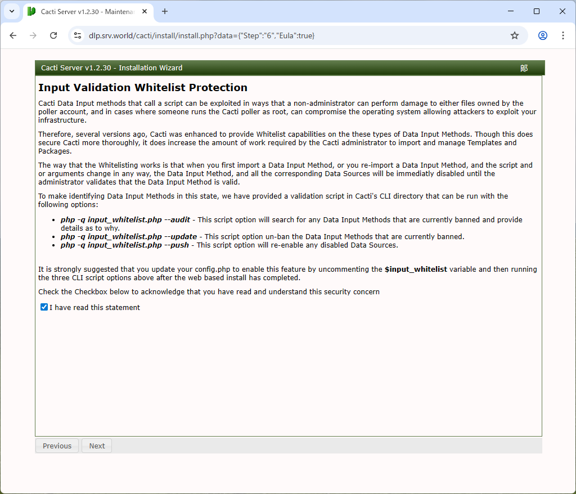Open the Chrome three-dot menu
The height and width of the screenshot is (494, 576).
[563, 35]
